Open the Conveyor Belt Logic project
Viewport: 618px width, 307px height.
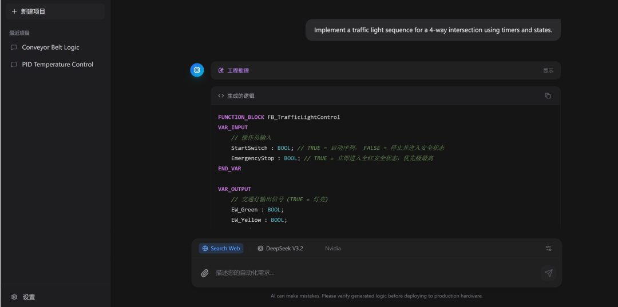(50, 47)
